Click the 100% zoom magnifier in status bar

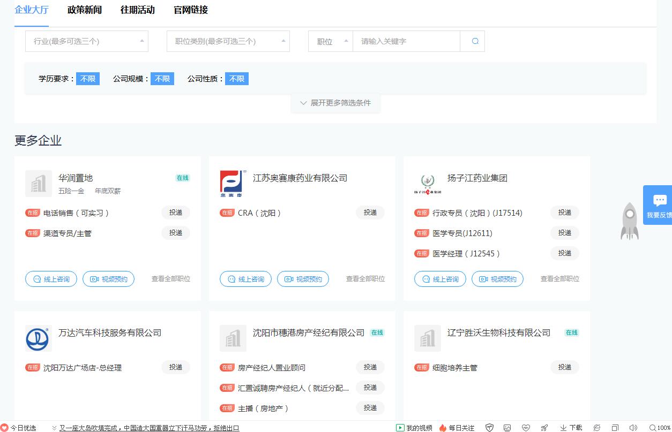point(660,428)
